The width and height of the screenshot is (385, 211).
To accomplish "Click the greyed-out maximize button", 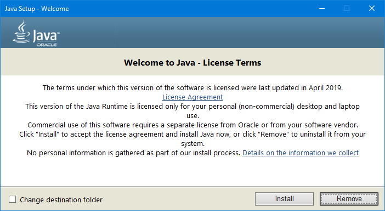I will pyautogui.click(x=347, y=9).
